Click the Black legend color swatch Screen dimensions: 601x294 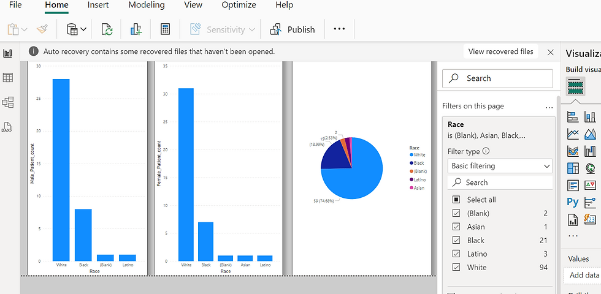(x=412, y=163)
